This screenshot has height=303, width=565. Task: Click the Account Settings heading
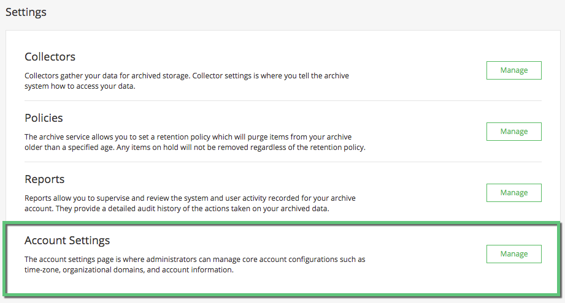point(67,241)
